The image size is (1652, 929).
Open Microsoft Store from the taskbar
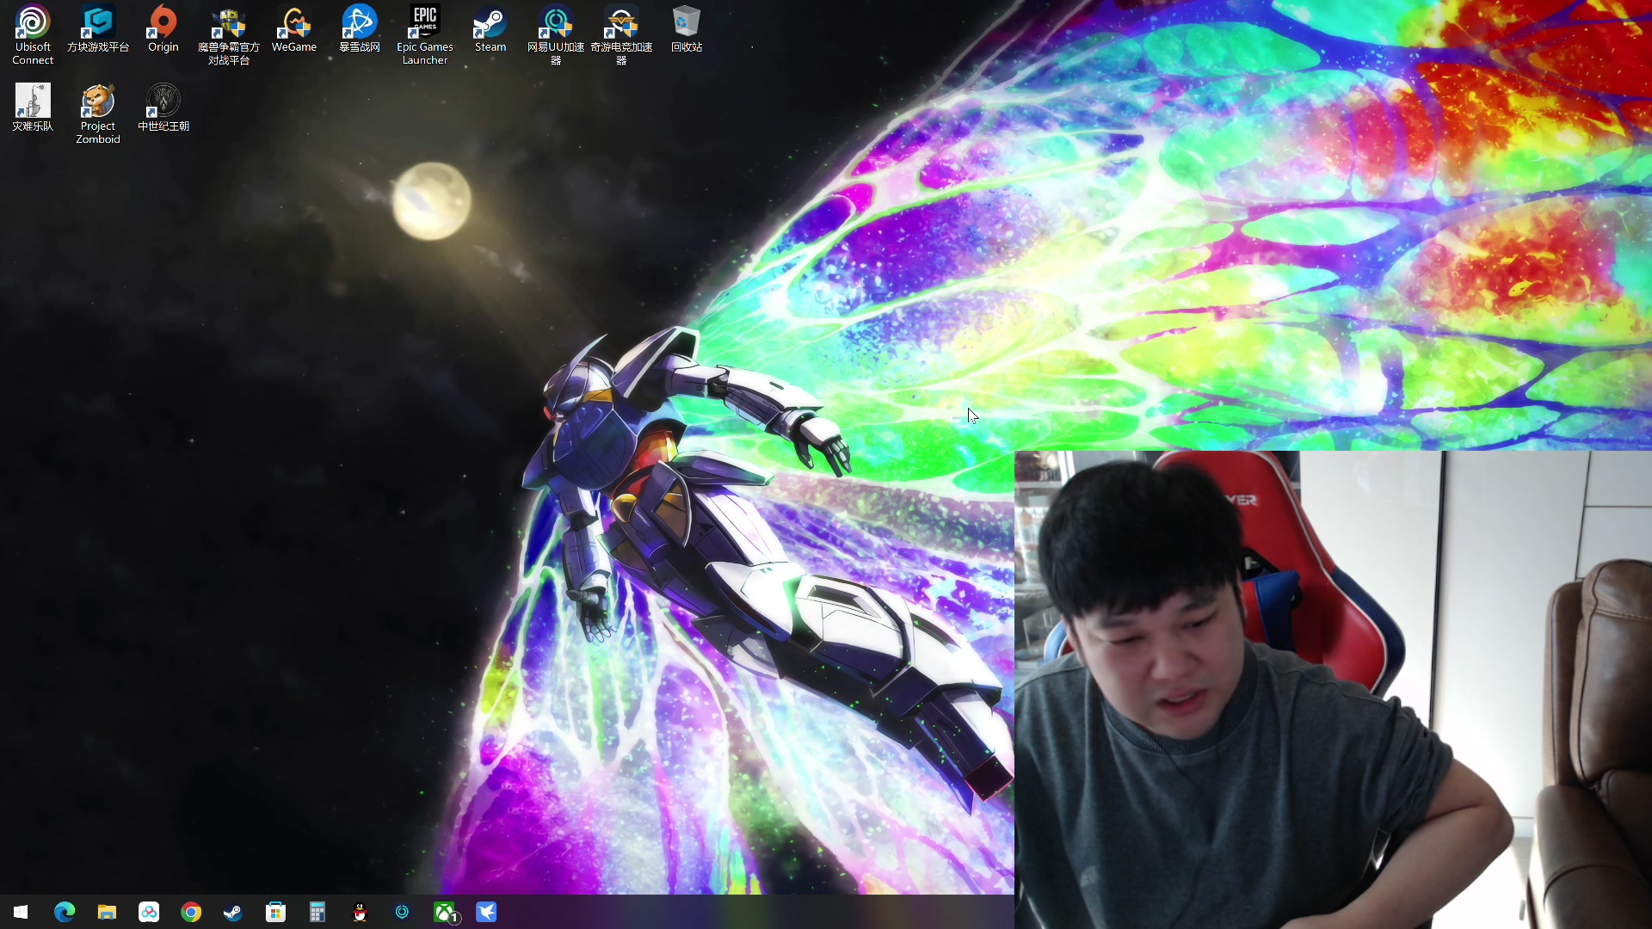(275, 912)
